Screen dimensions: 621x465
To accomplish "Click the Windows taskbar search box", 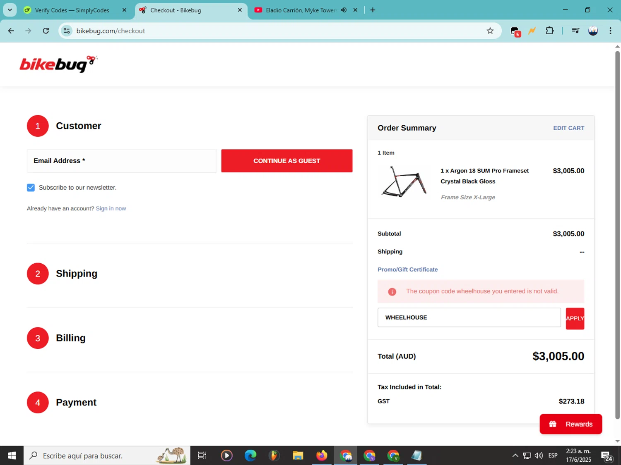I will [x=107, y=455].
